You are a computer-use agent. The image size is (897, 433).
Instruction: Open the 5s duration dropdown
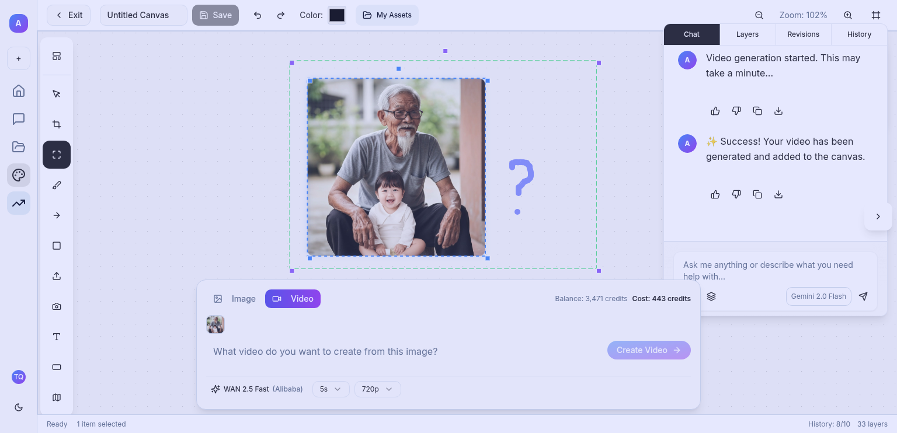pyautogui.click(x=331, y=389)
